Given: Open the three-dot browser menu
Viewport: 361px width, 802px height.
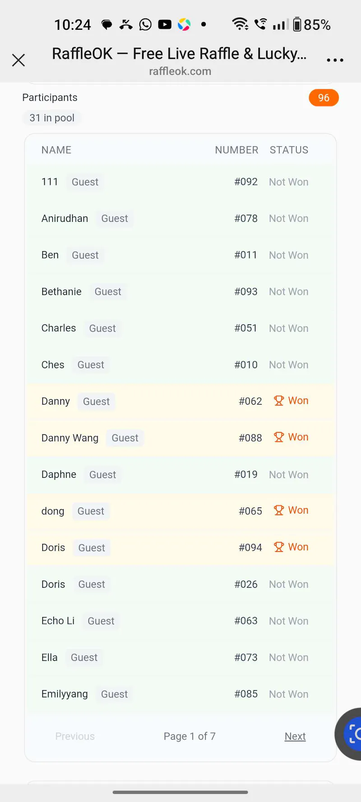Looking at the screenshot, I should [x=335, y=60].
